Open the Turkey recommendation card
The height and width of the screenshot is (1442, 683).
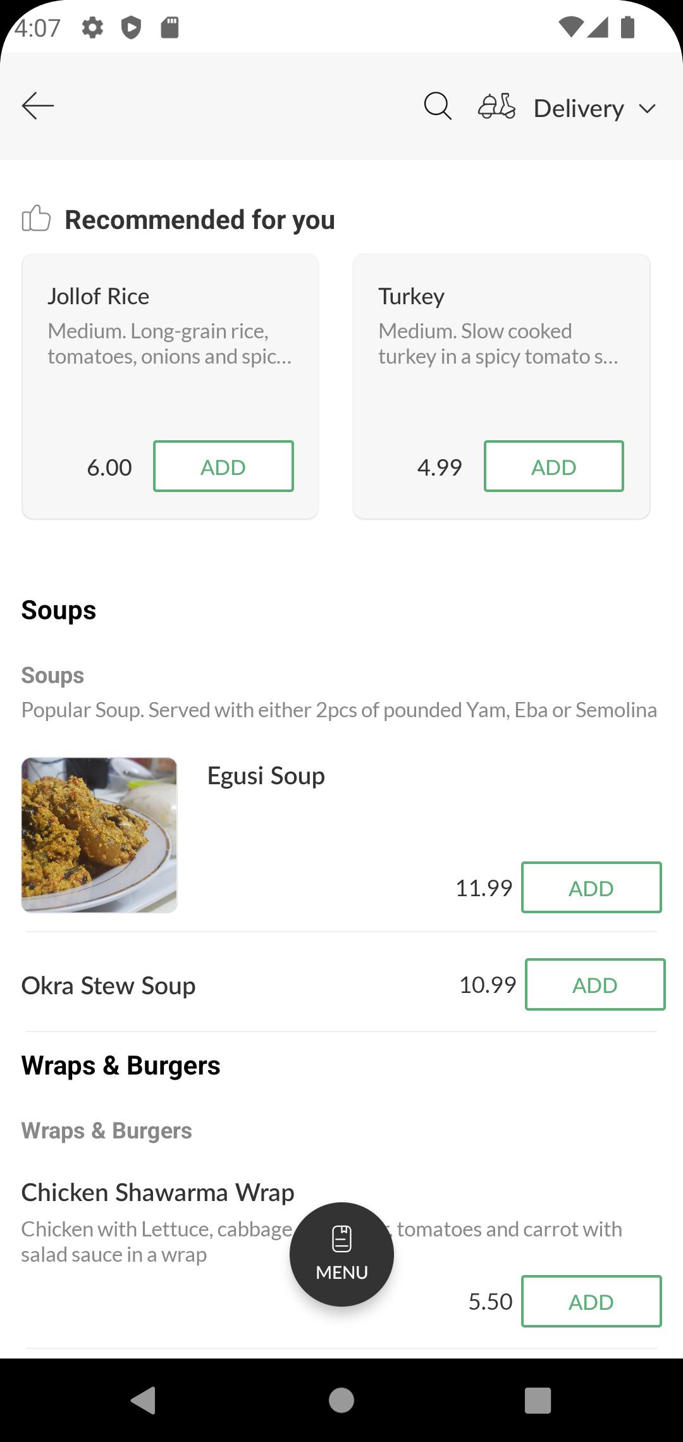[501, 386]
